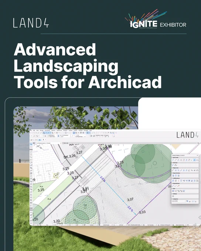Click the X icon in Spot Levels

pyautogui.click(x=191, y=160)
